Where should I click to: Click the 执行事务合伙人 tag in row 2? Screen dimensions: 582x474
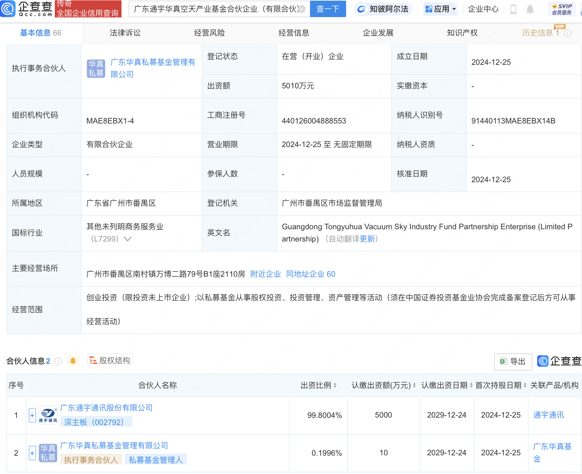coord(91,459)
